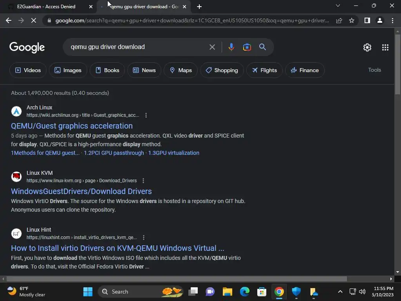401x301 pixels.
Task: Switch to the E2Guardian Access Denied tab
Action: (x=46, y=7)
